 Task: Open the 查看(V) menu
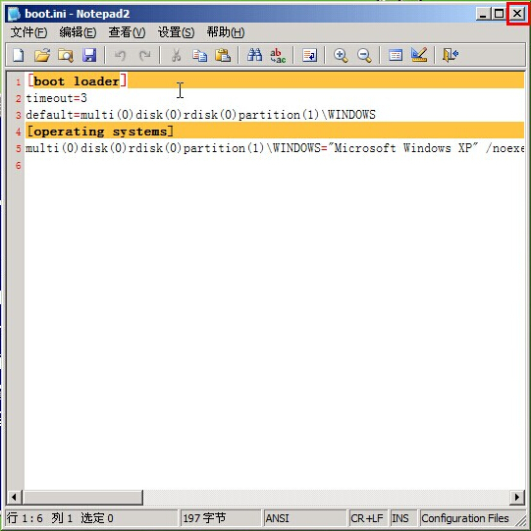[x=127, y=32]
